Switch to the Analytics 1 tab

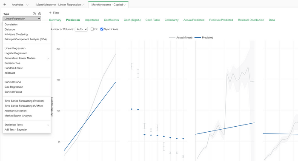[x=18, y=5]
